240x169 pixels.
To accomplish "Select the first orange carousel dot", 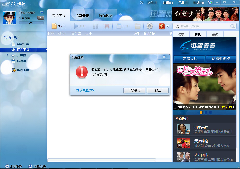I will tap(201, 112).
